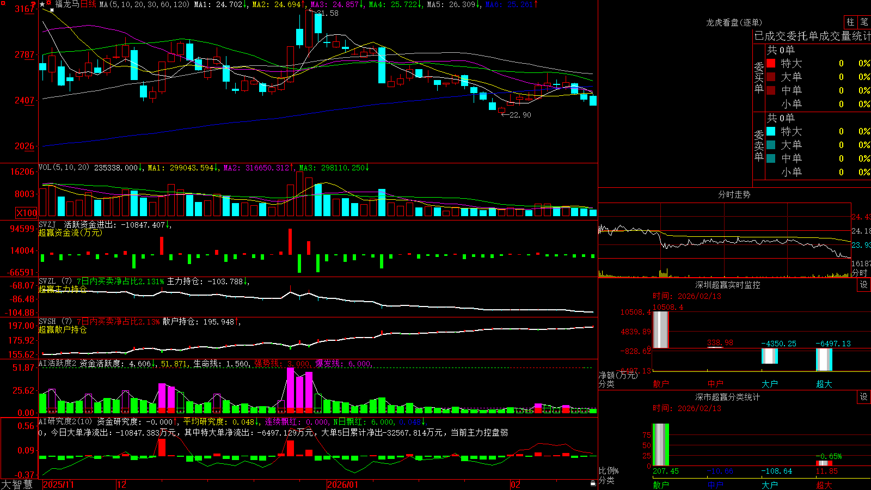Click the 超大 bar labeled -6497.13
871x490 pixels.
coord(824,359)
